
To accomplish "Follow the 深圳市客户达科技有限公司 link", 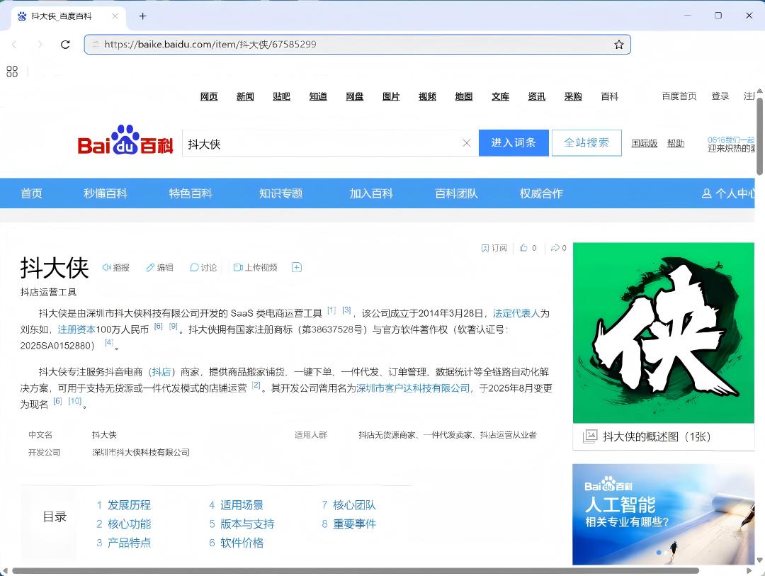I will point(413,388).
